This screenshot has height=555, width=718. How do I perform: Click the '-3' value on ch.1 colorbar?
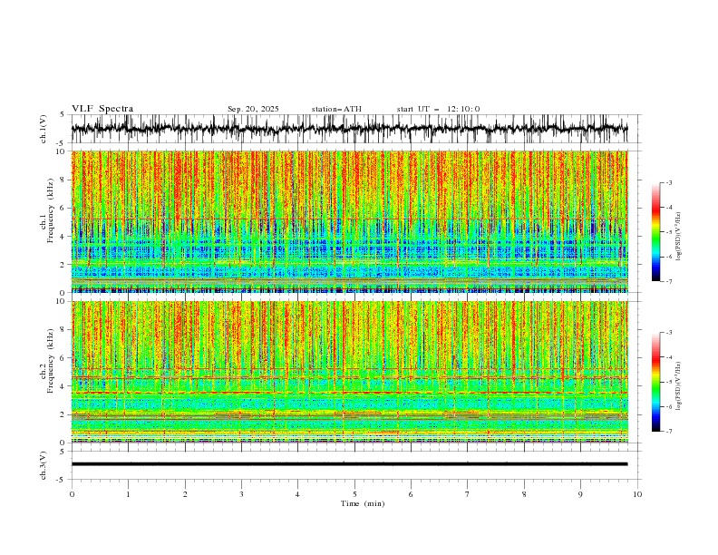click(669, 182)
